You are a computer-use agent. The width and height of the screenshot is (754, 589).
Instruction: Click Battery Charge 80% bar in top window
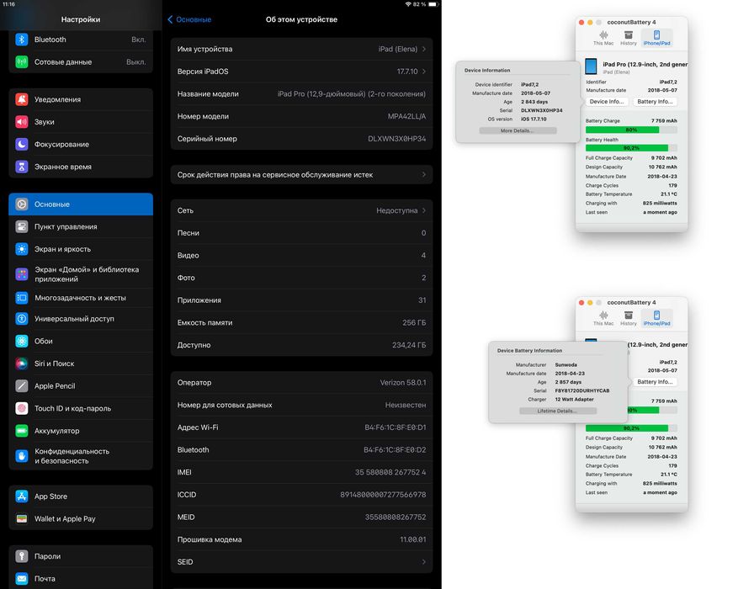[631, 130]
